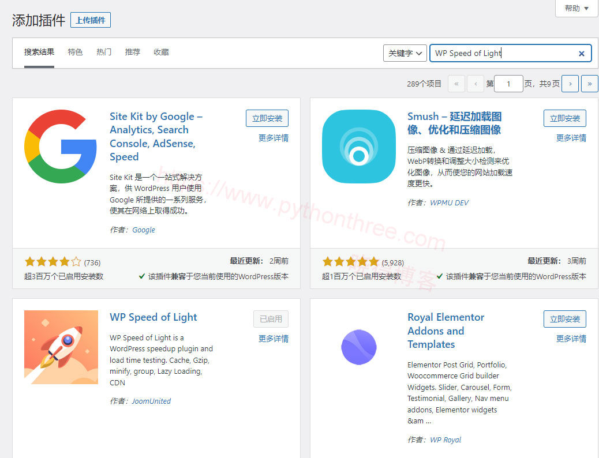Image resolution: width=599 pixels, height=458 pixels.
Task: Clear the plugin search field with the X
Action: [582, 54]
